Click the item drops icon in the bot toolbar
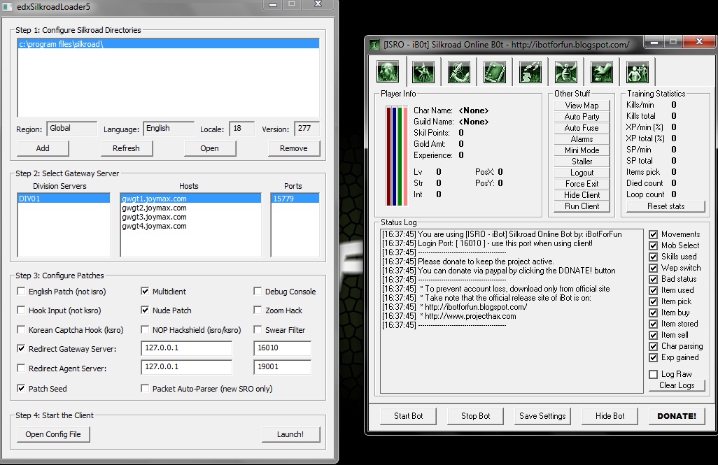Viewport: 718px width, 465px height. pyautogui.click(x=530, y=71)
